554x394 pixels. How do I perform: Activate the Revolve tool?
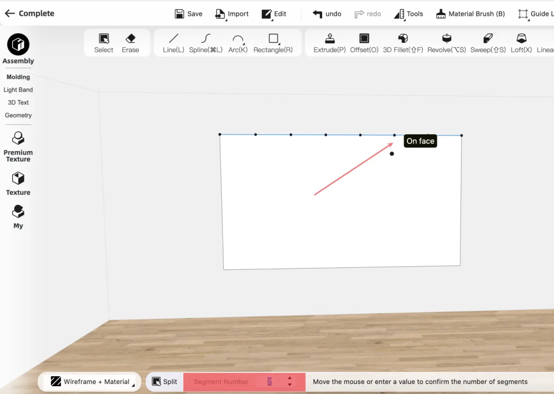pos(446,39)
